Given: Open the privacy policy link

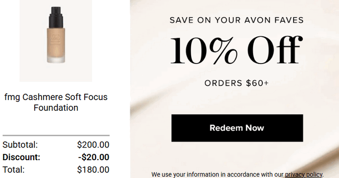Looking at the screenshot, I should 303,174.
